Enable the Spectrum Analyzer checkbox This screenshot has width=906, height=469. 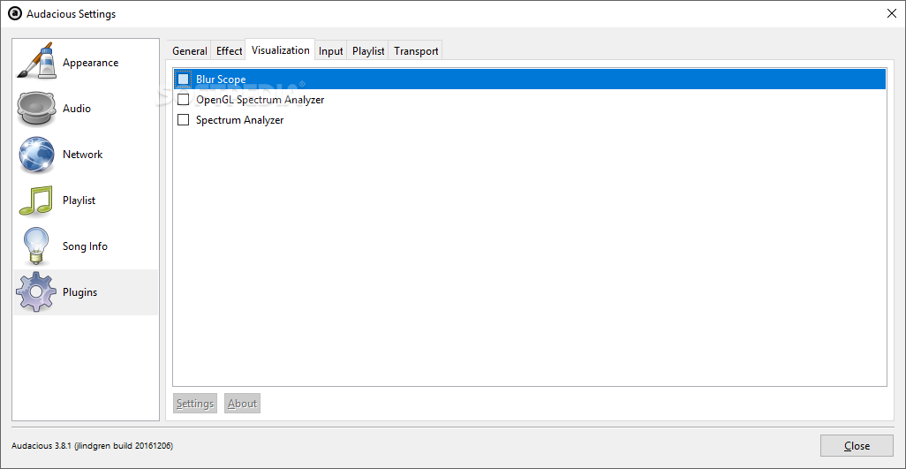(x=183, y=120)
